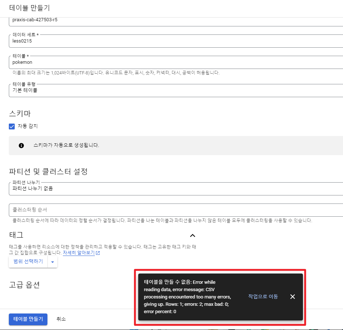Open the 범위 선택하기 dropdown arrow
This screenshot has width=343, height=330.
pos(53,262)
